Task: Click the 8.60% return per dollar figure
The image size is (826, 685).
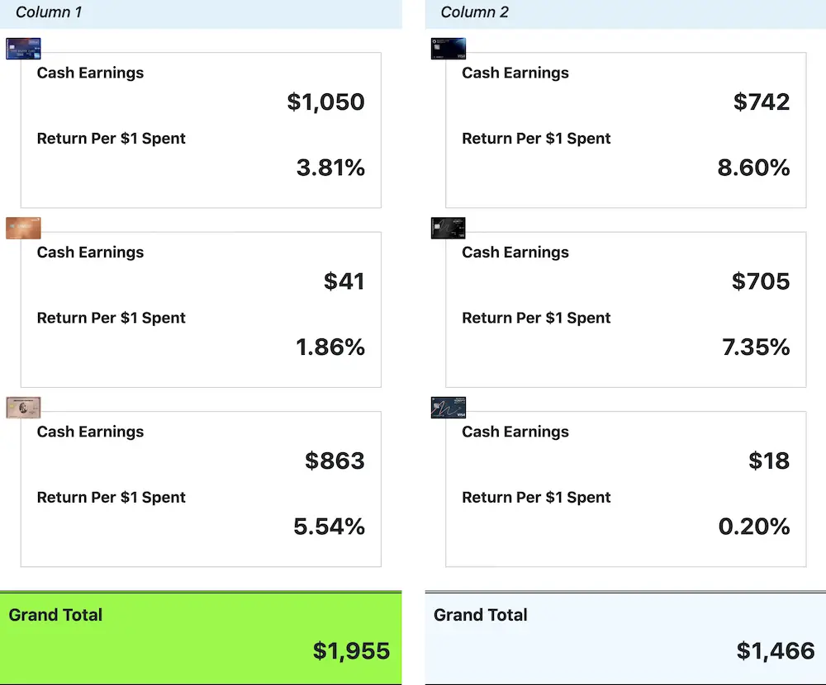Action: tap(753, 168)
